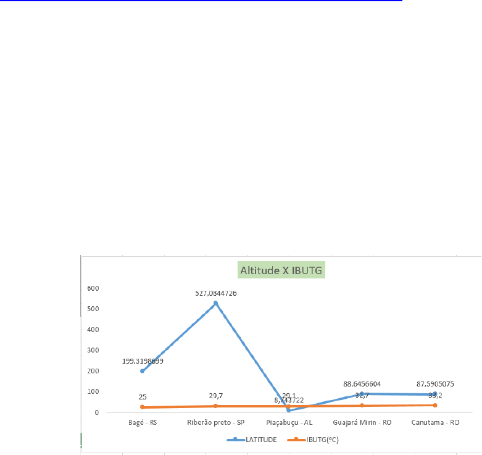The height and width of the screenshot is (455, 482).
Task: Select the blue data point above Bagé
Action: click(143, 371)
